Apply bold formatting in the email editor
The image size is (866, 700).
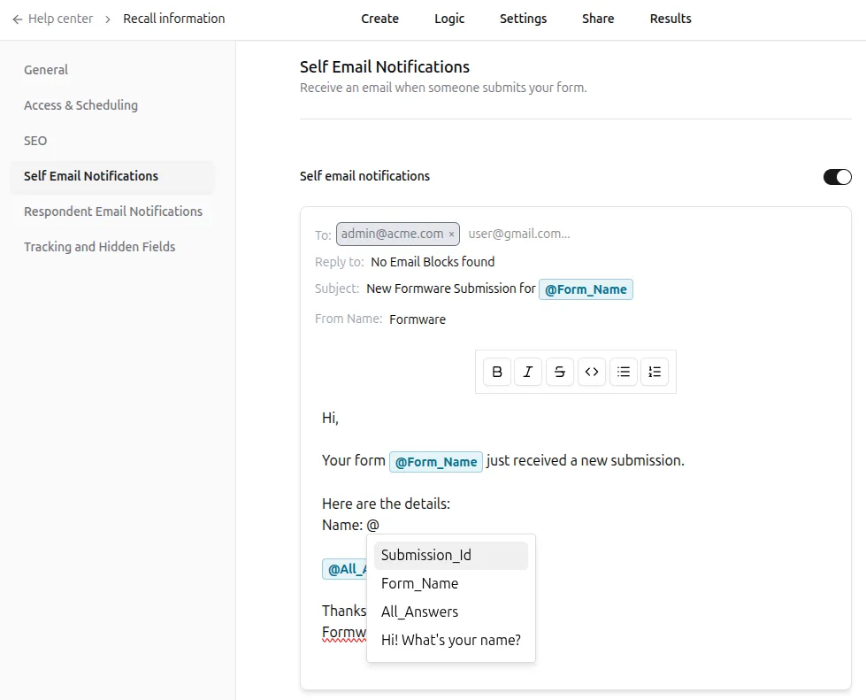(x=496, y=372)
